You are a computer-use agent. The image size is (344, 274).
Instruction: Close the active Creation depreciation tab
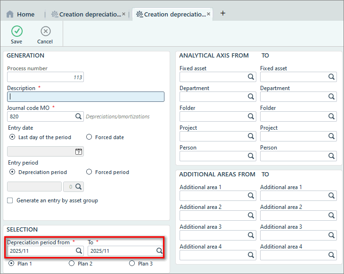[209, 14]
